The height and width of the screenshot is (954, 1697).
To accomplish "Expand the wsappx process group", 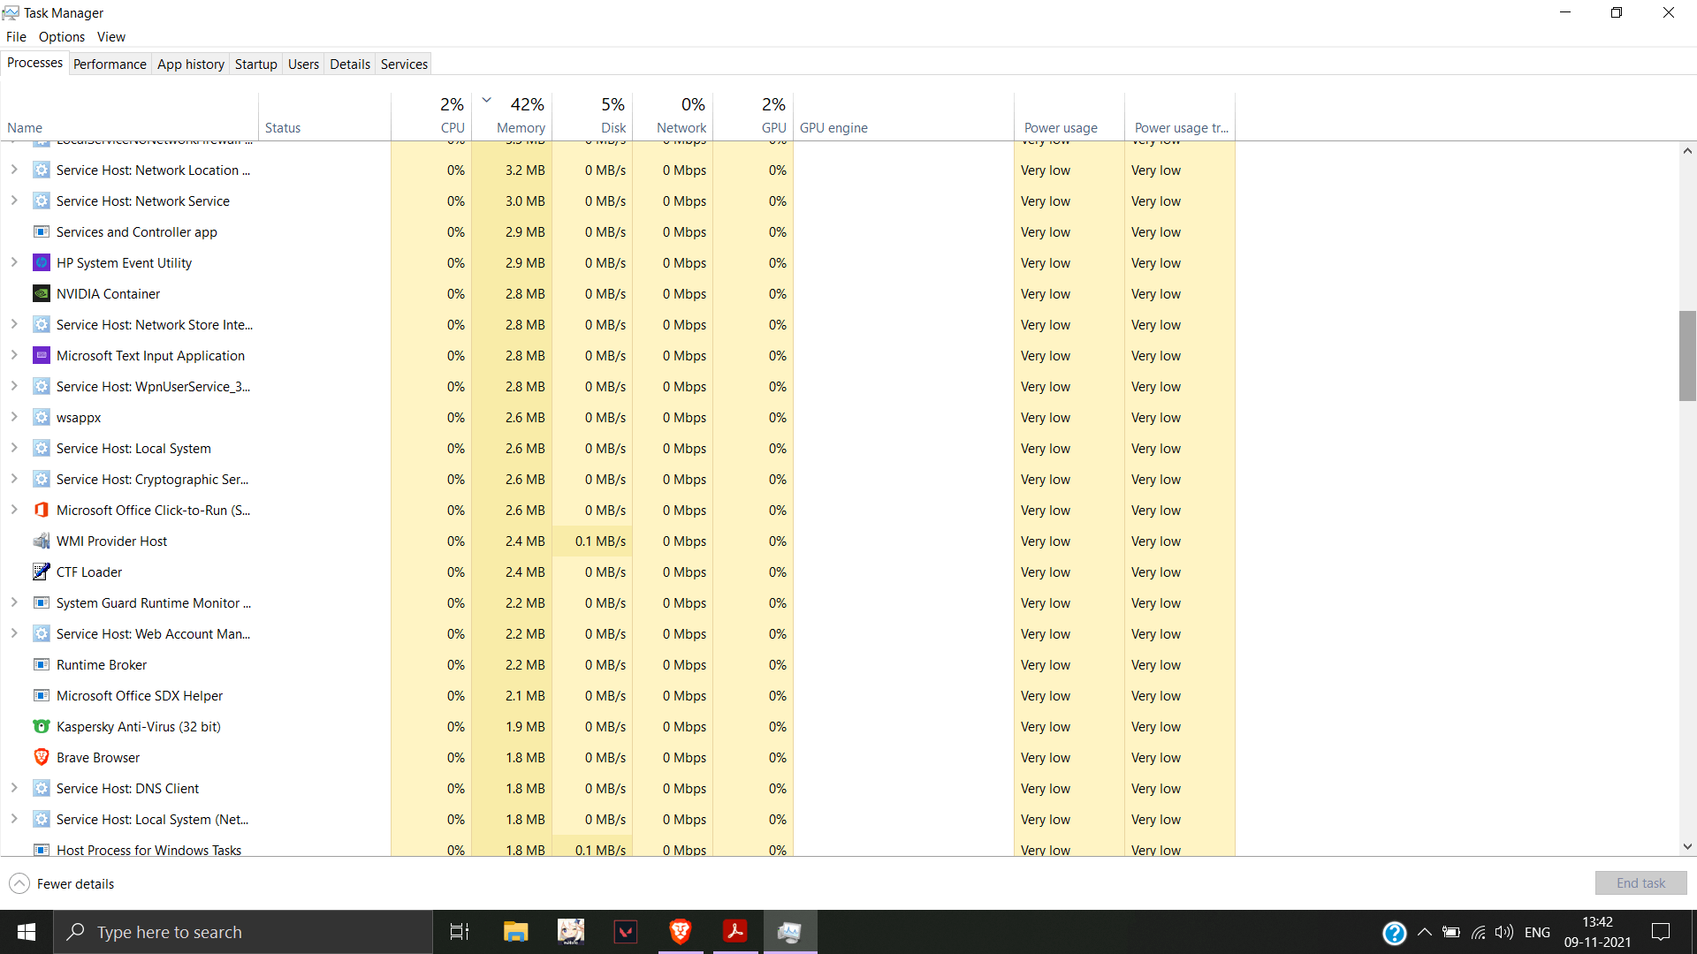I will click(14, 417).
